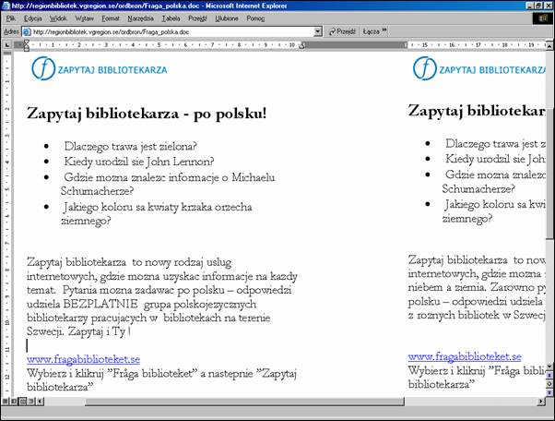
Task: Click the left www.fragabiblioteket.se link
Action: (x=83, y=359)
